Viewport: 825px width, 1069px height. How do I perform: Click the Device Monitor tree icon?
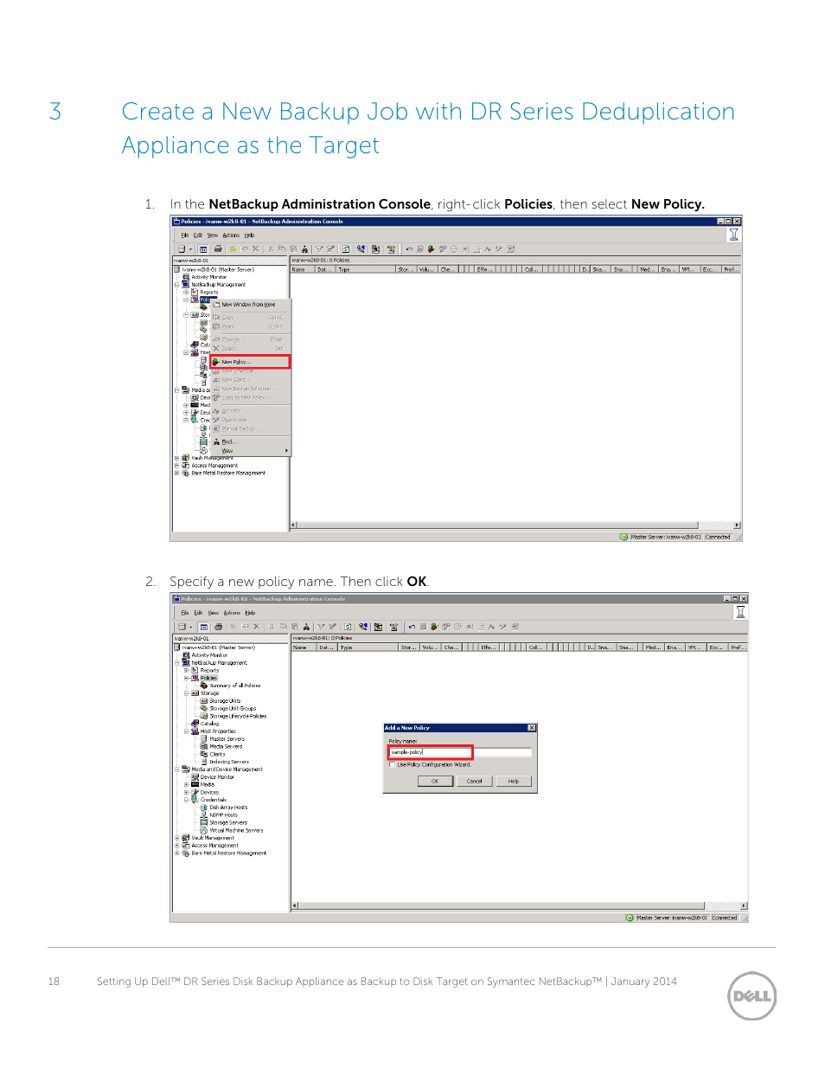pyautogui.click(x=195, y=777)
